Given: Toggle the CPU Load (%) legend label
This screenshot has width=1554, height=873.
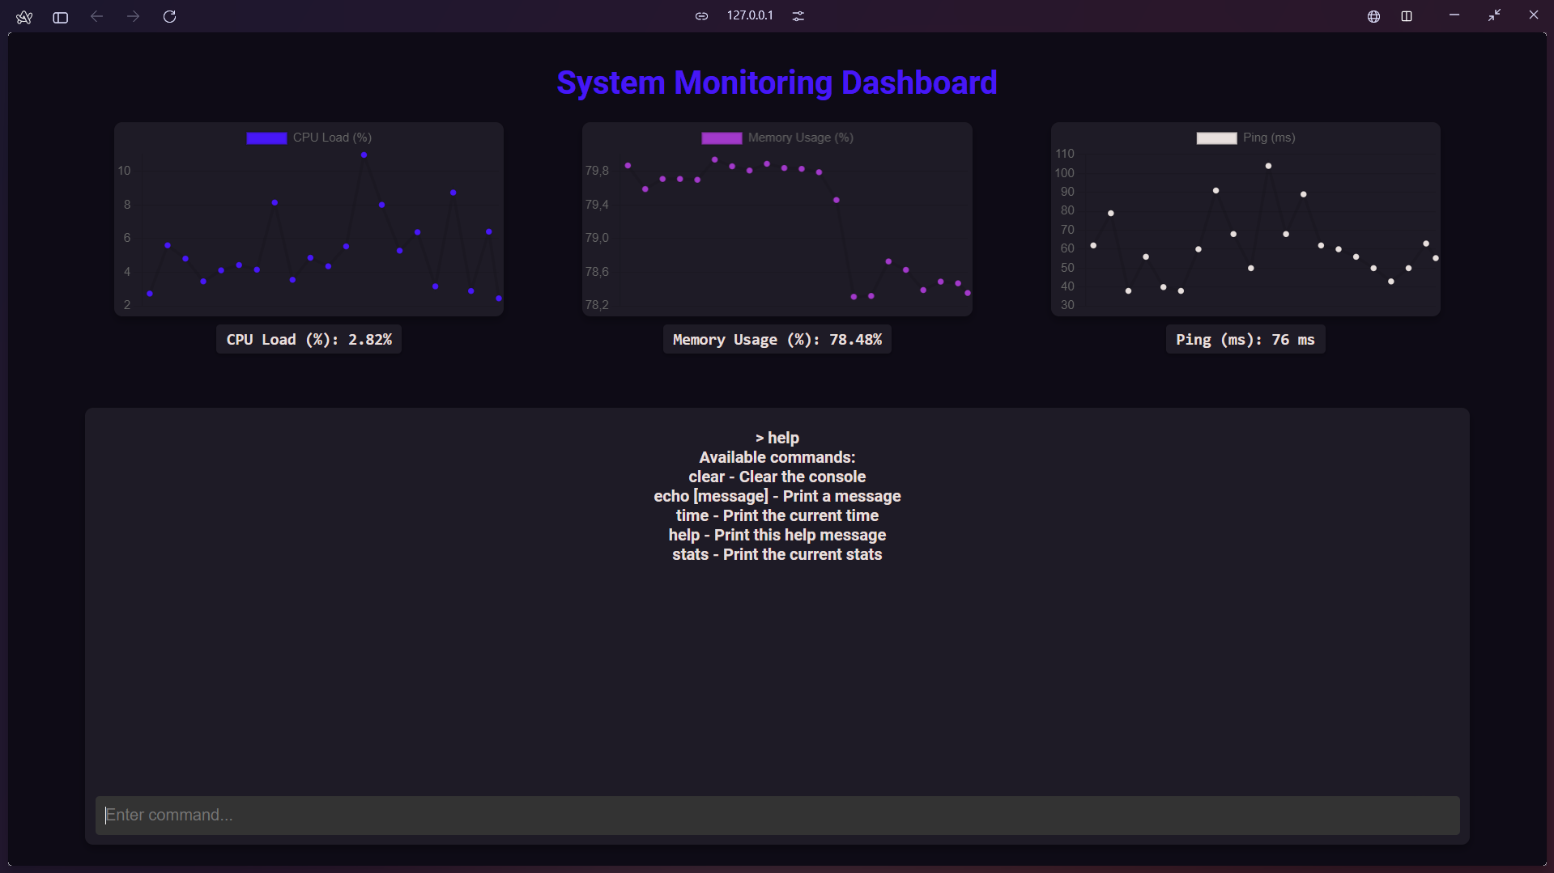Looking at the screenshot, I should click(332, 138).
